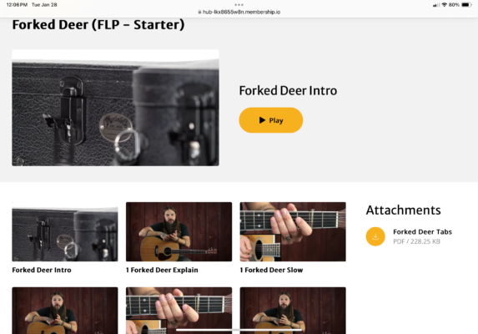This screenshot has width=478, height=334.
Task: Open second-row left thumbnail with seated guitarist
Action: click(x=65, y=311)
